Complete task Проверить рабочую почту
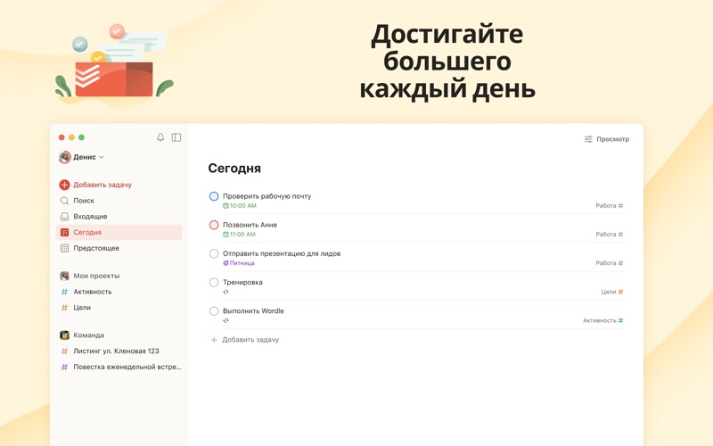Image resolution: width=713 pixels, height=446 pixels. (x=214, y=196)
